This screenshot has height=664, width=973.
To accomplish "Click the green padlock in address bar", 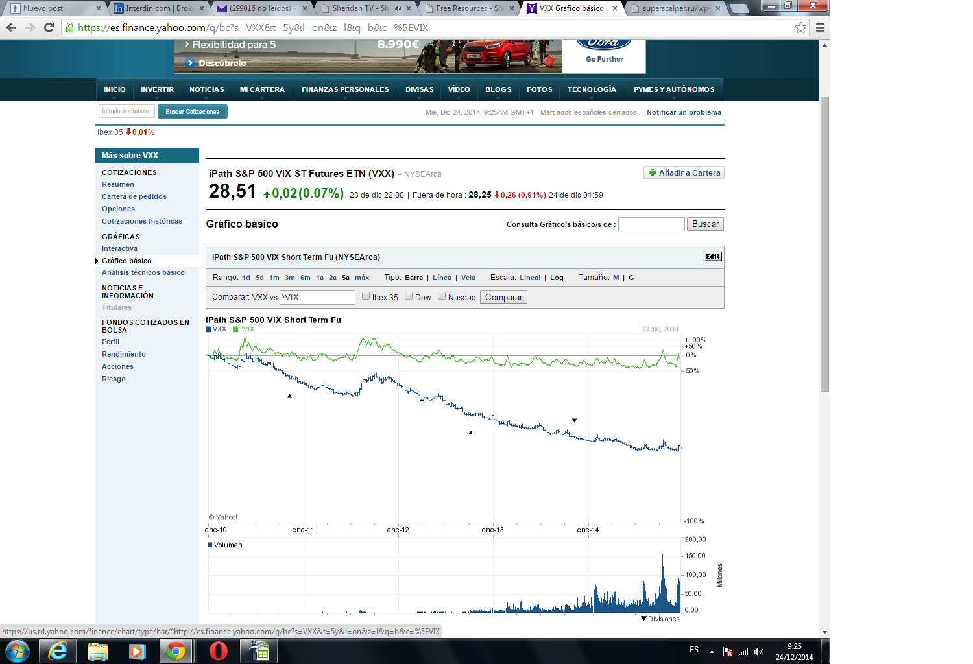I will (x=70, y=27).
